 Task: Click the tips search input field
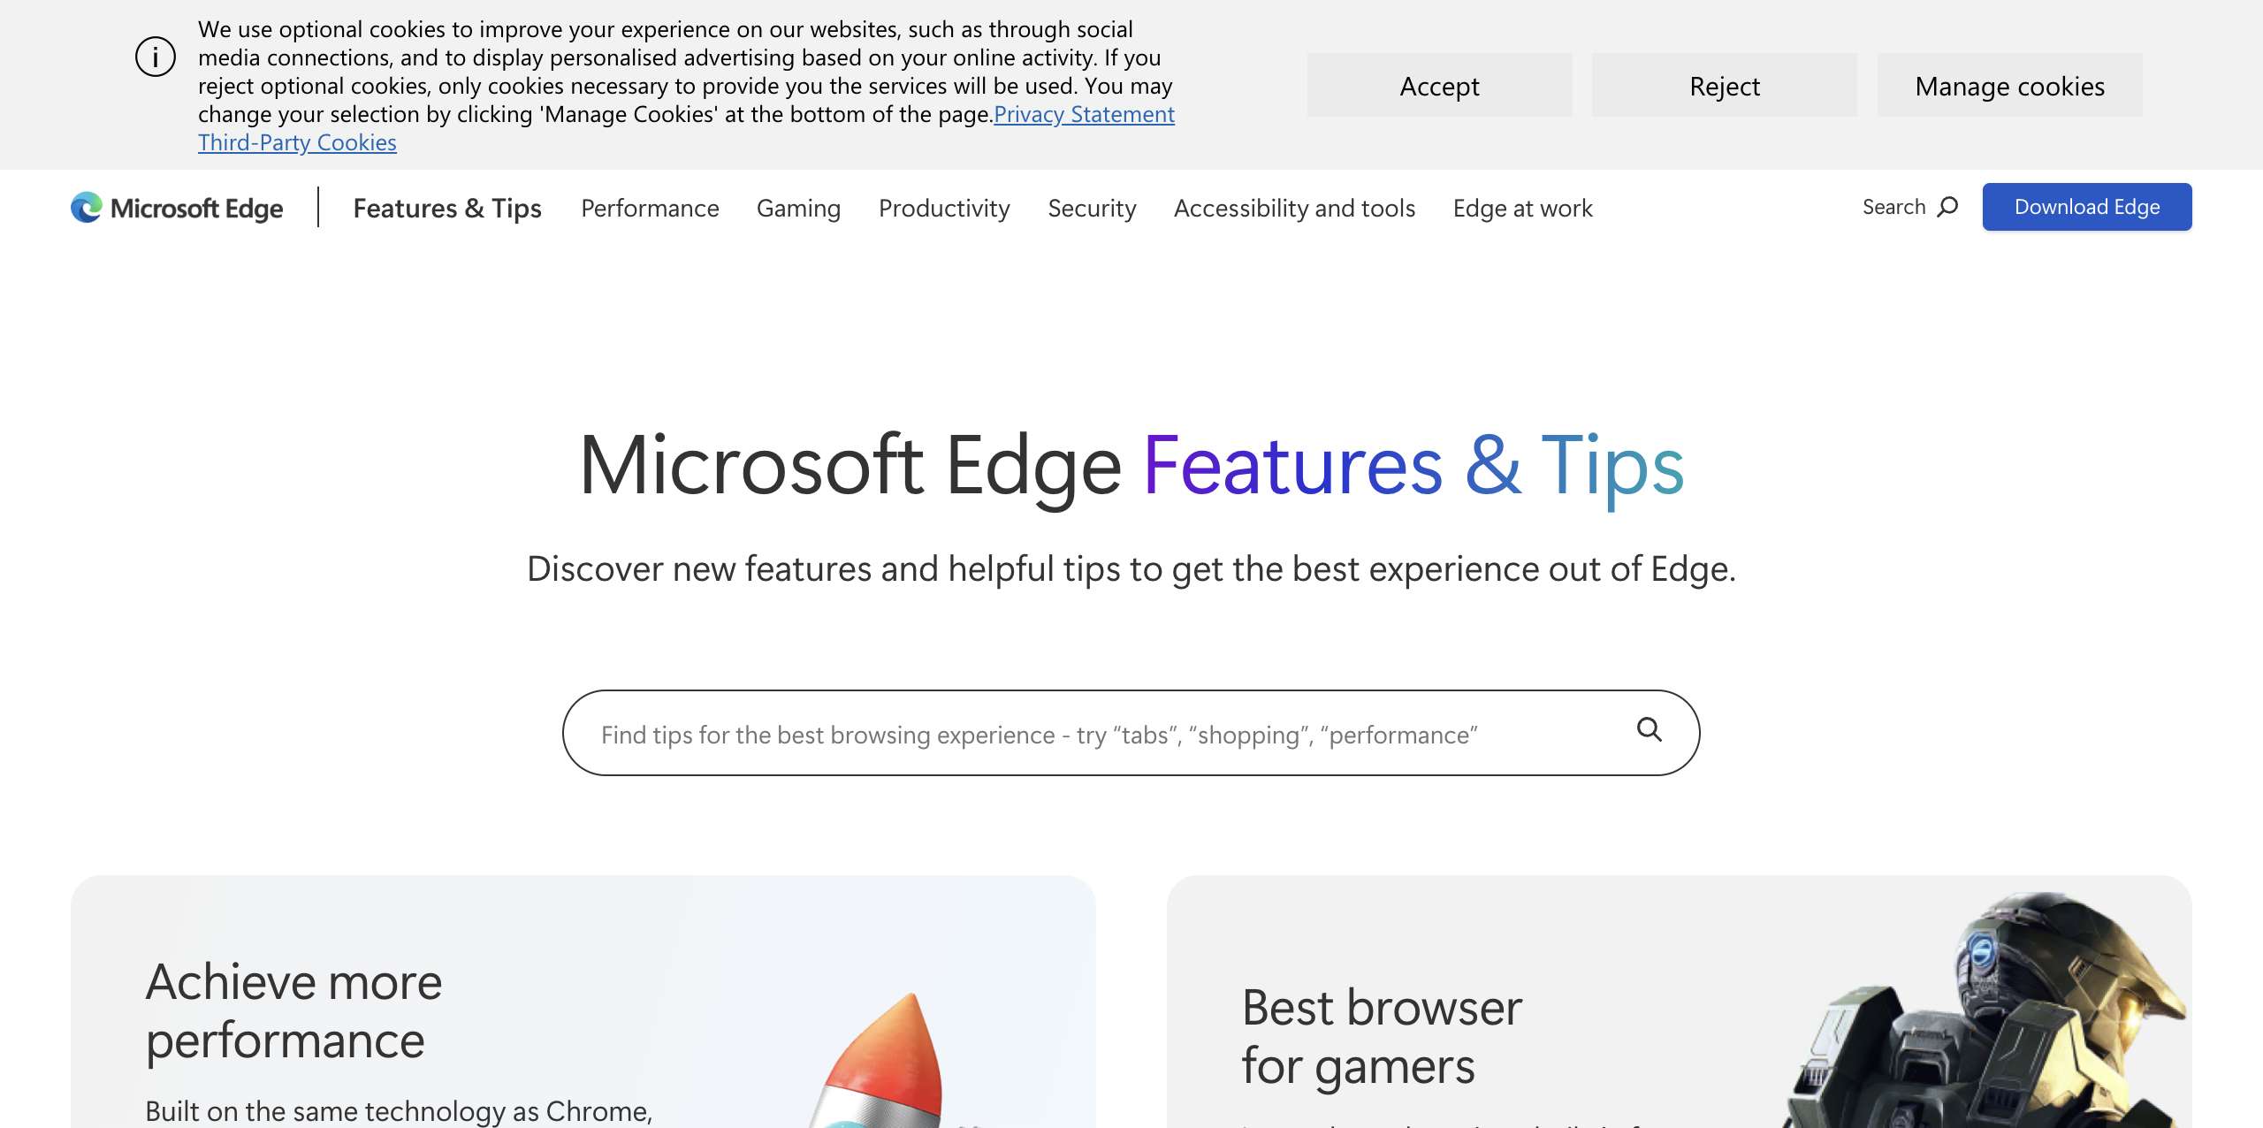(x=1061, y=732)
